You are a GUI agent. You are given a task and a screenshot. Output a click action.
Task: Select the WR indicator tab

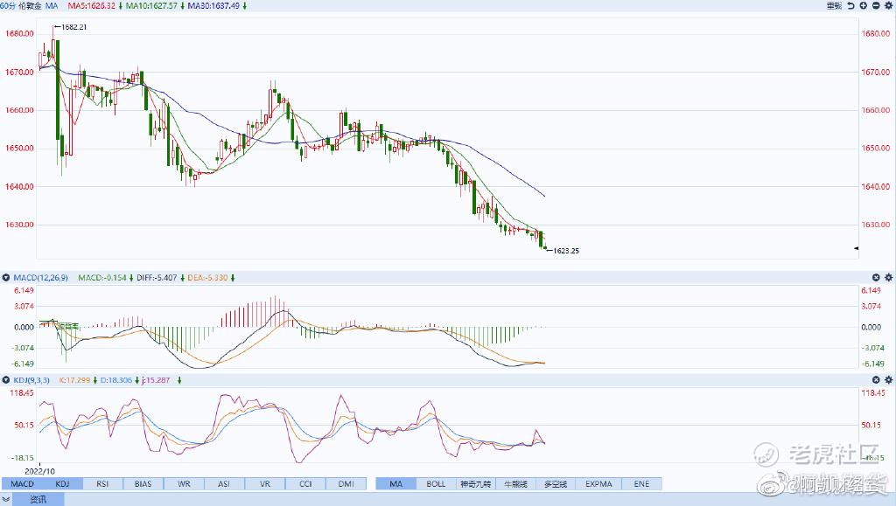[184, 484]
